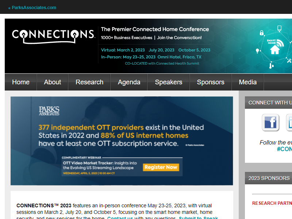This screenshot has width=292, height=219.
Task: Click the lightbulb icon in header graphic
Action: click(257, 51)
